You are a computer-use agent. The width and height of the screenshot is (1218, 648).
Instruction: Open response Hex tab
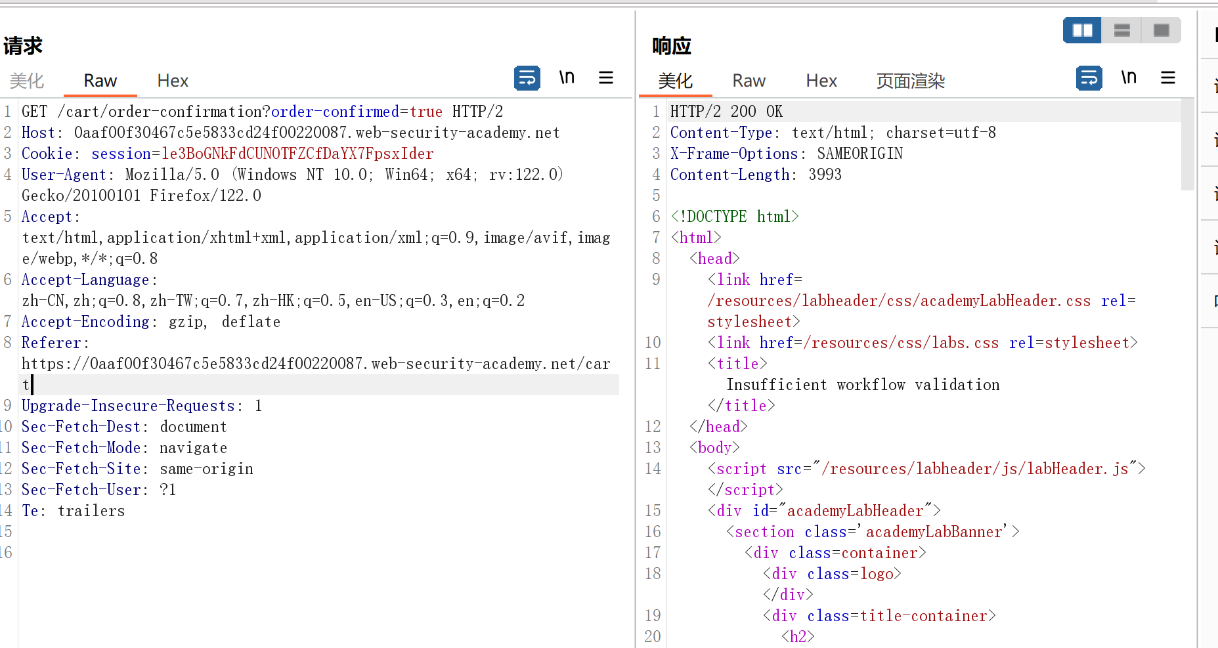tap(821, 81)
